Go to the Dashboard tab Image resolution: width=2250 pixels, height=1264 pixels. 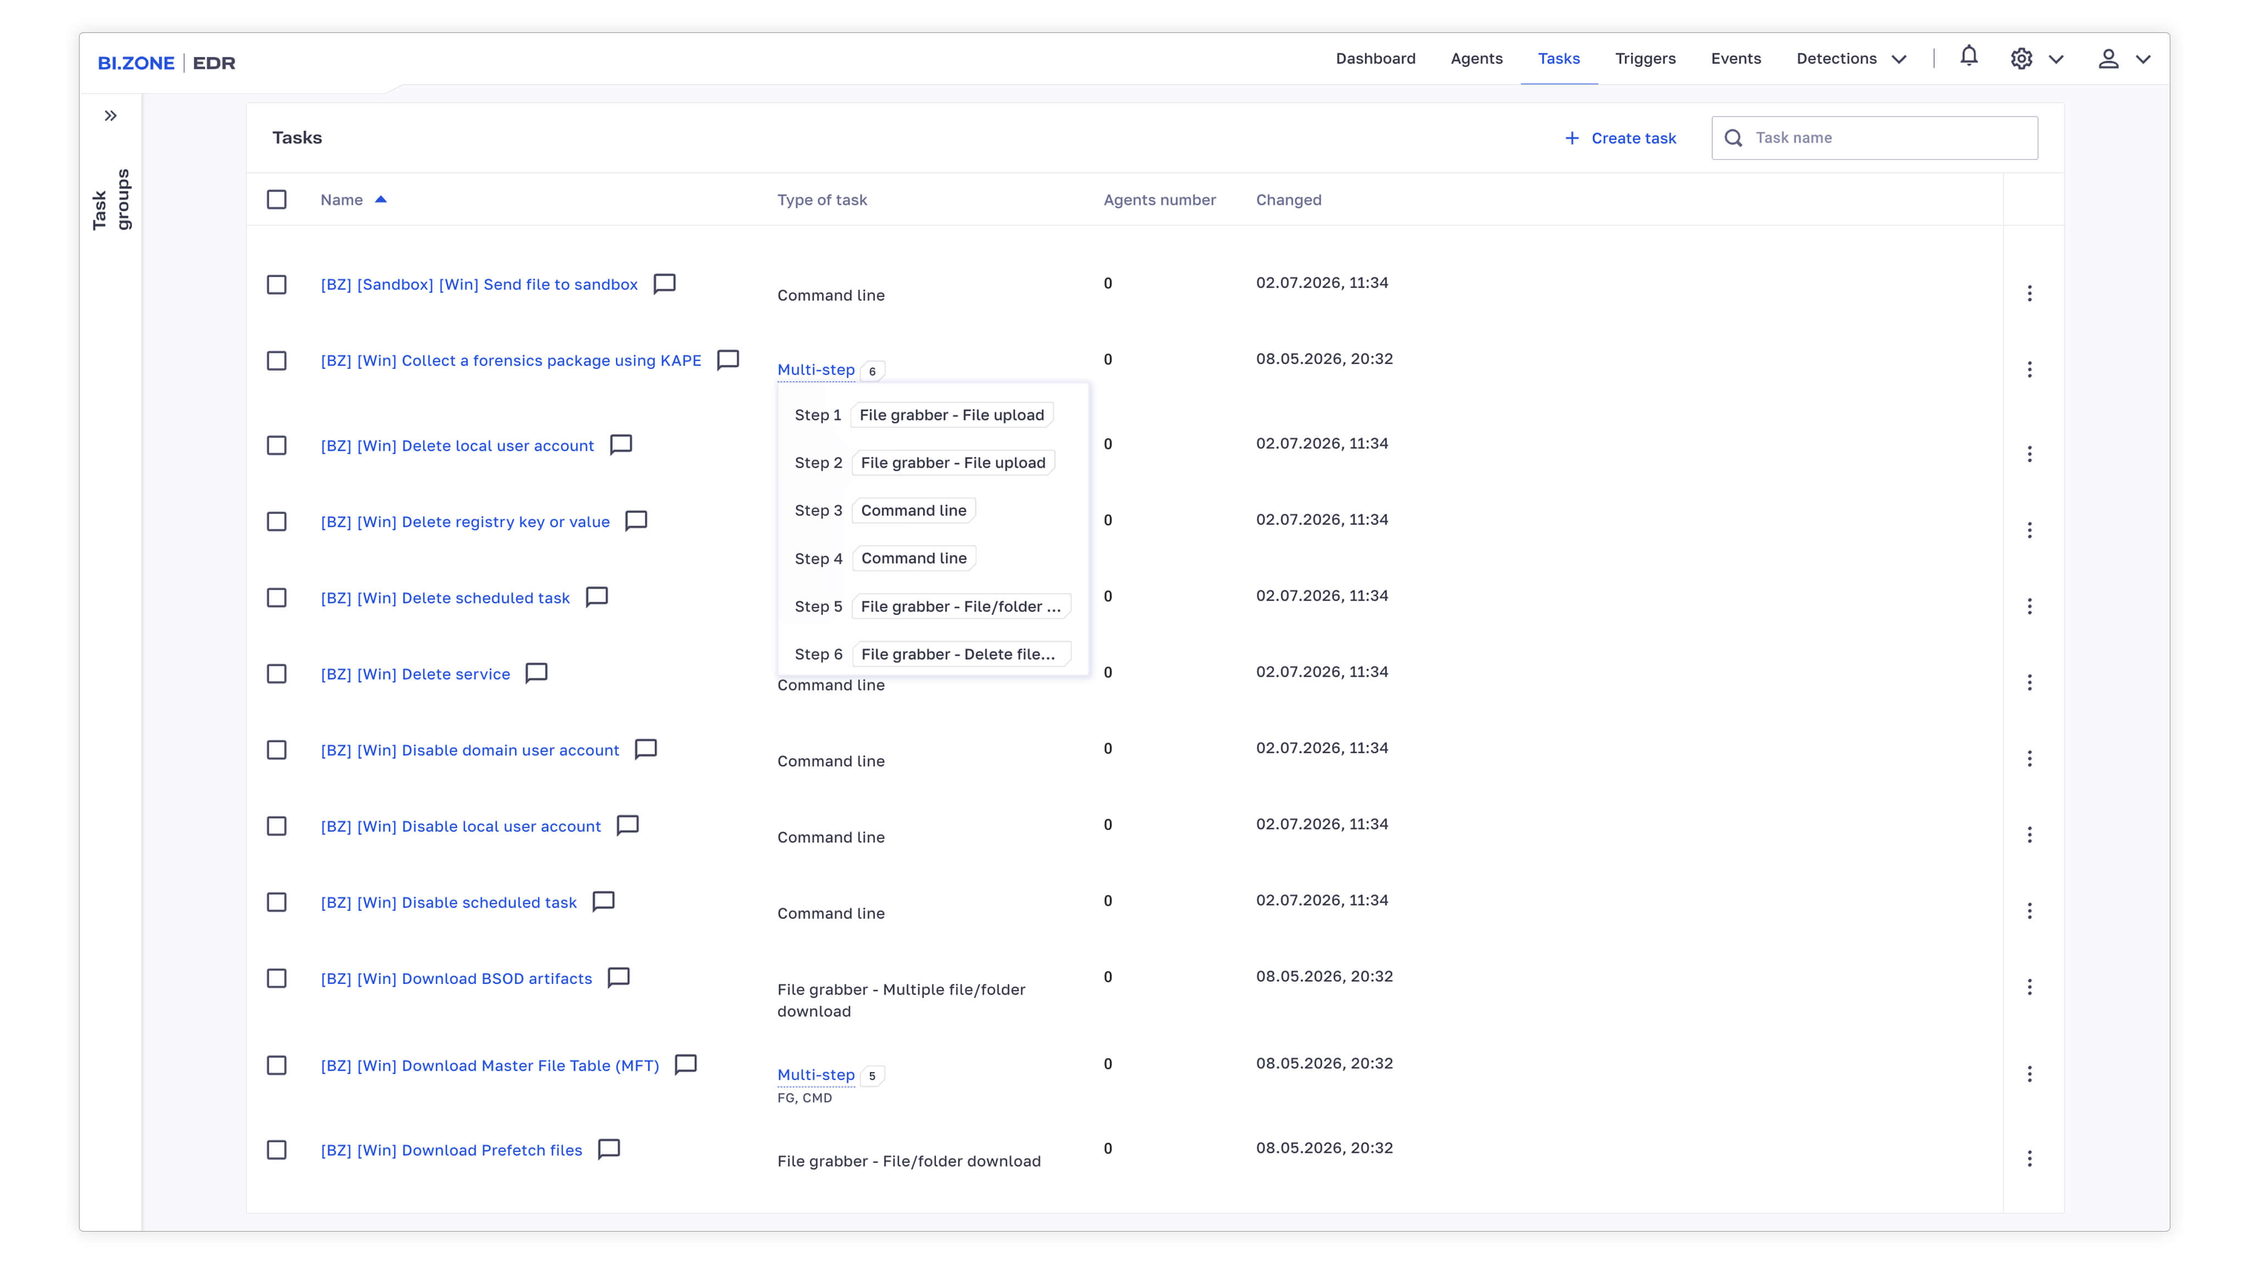click(x=1375, y=59)
